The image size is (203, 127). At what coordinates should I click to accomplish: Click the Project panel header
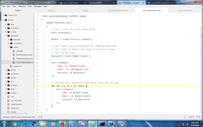[x=18, y=10]
